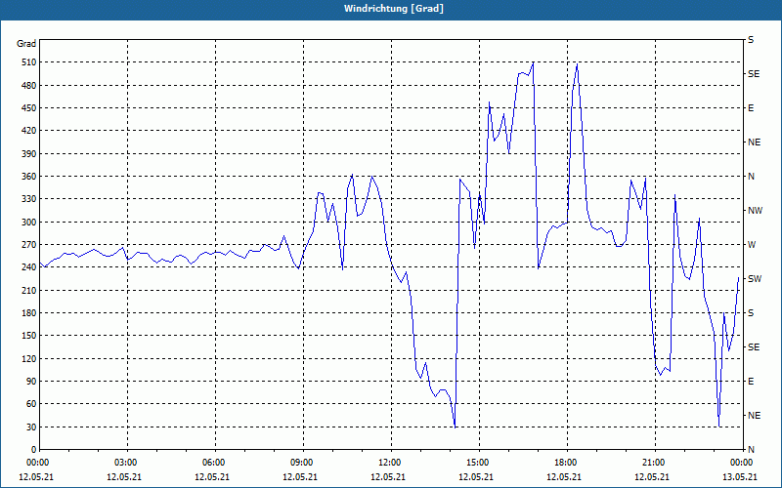Click the 13.05.21 date label
Image resolution: width=782 pixels, height=488 pixels.
pos(740,477)
